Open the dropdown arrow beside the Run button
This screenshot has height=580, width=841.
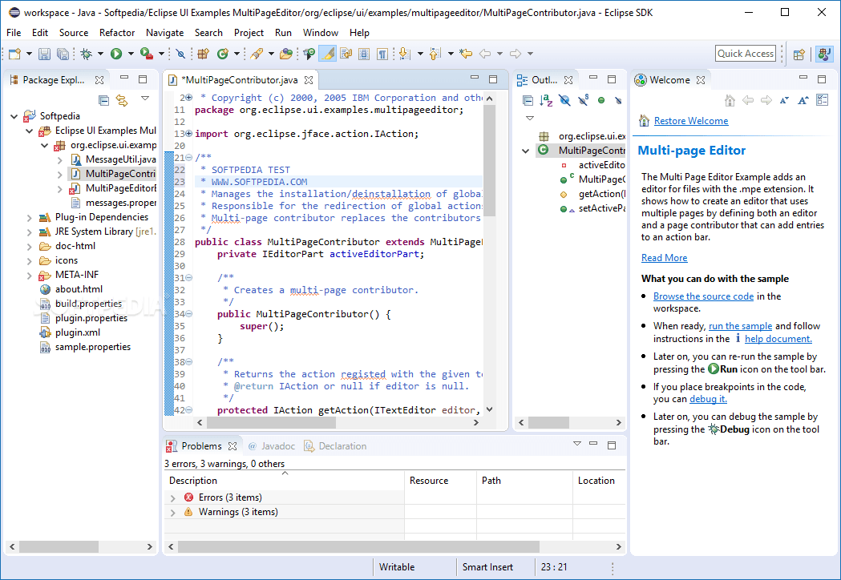[131, 54]
